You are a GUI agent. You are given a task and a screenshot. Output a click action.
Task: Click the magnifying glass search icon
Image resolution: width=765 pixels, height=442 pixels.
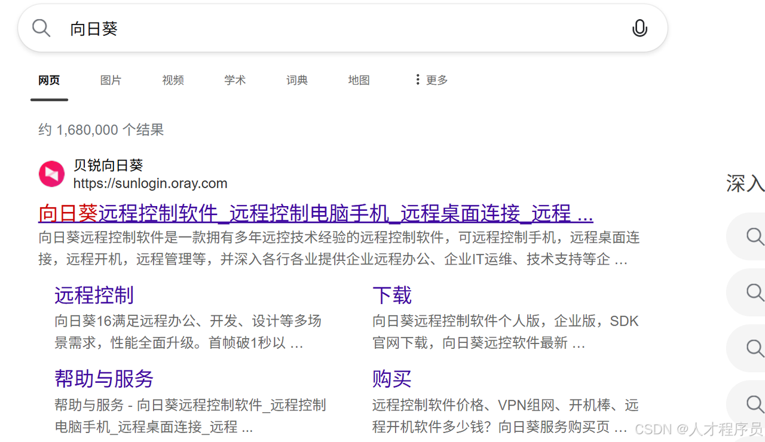click(x=40, y=27)
